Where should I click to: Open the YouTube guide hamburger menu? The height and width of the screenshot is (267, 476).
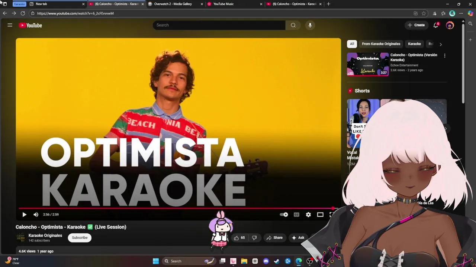click(x=10, y=25)
